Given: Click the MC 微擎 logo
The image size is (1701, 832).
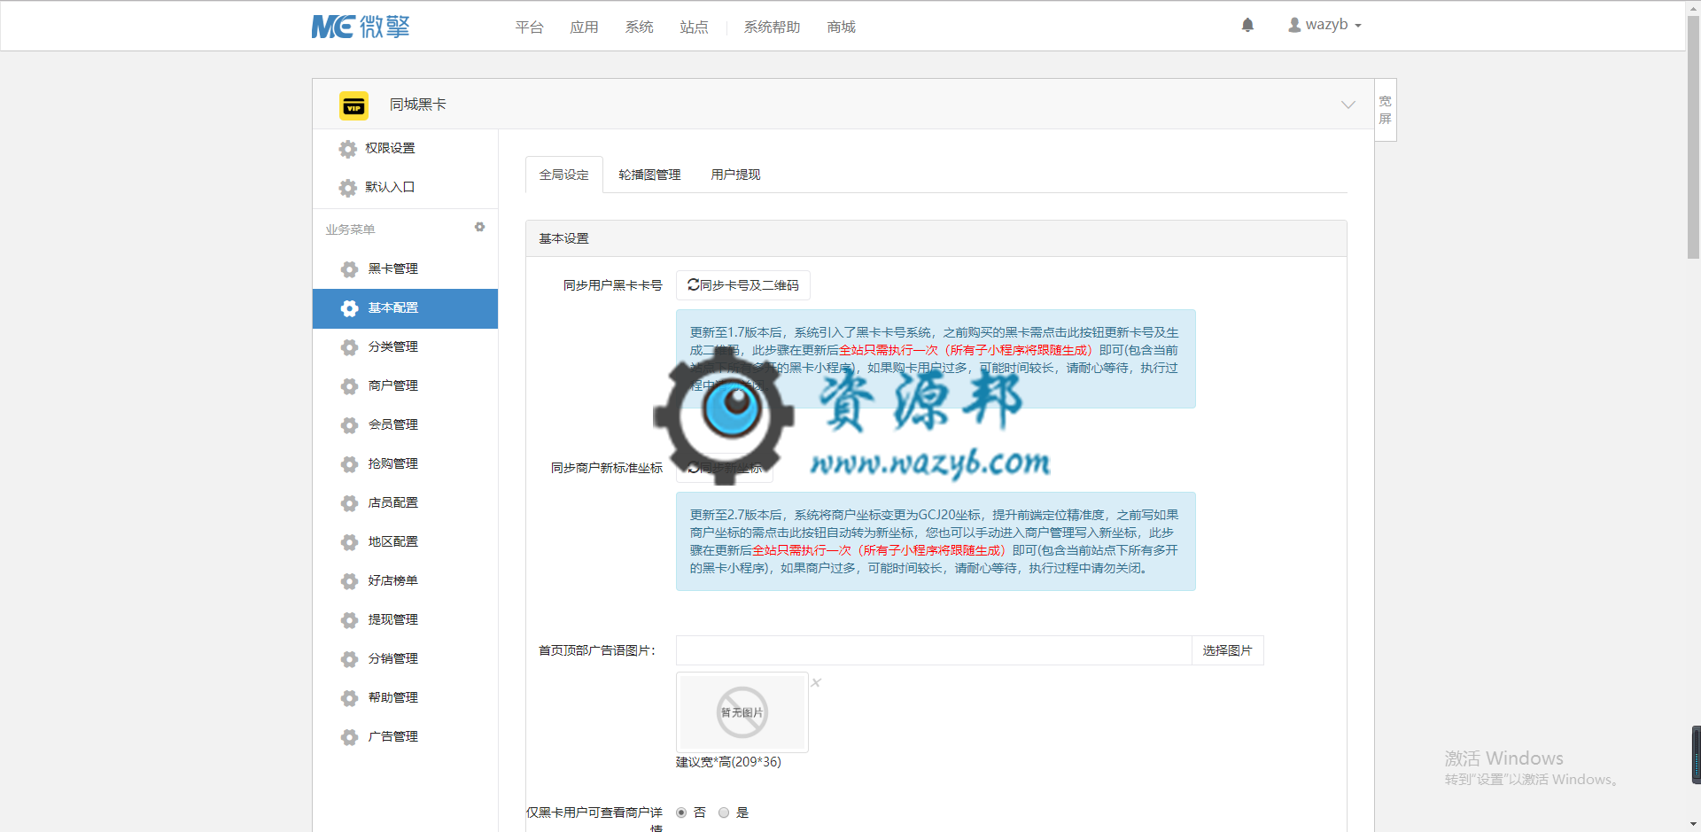Looking at the screenshot, I should (x=361, y=27).
